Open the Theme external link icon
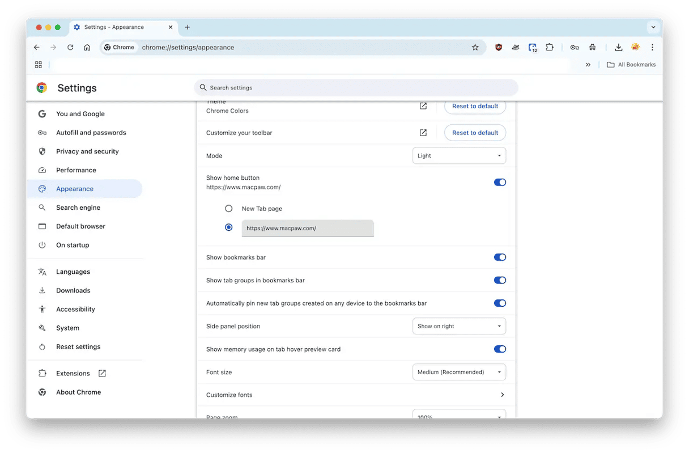The width and height of the screenshot is (689, 453). click(423, 106)
